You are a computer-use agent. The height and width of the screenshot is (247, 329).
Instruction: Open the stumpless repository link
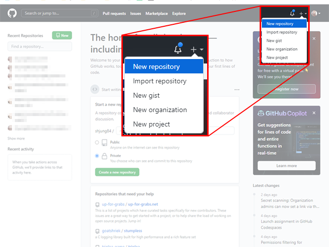(133, 231)
